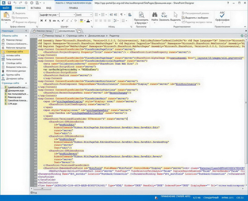The image size is (248, 201).
Task: Run the Spelling (Орфография) check
Action: (x=222, y=17)
